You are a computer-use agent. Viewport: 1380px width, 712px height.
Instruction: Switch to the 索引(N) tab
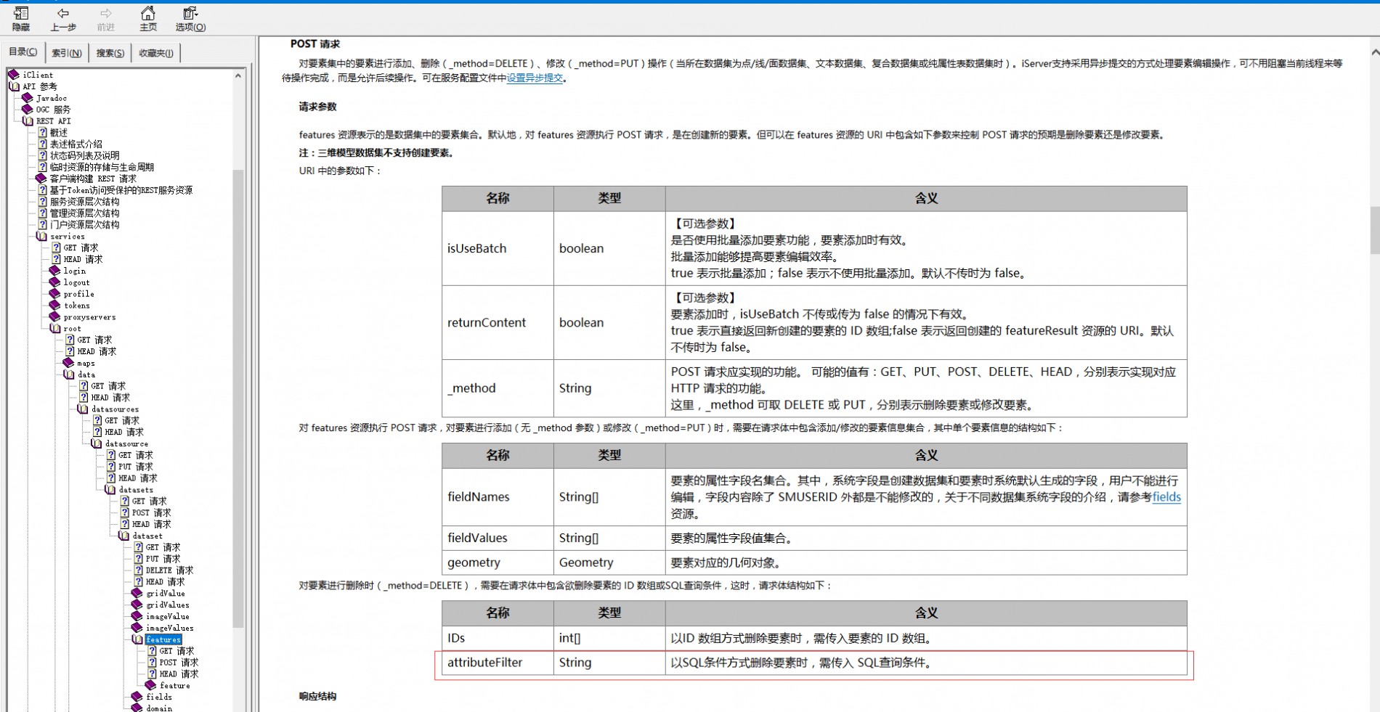pyautogui.click(x=67, y=53)
